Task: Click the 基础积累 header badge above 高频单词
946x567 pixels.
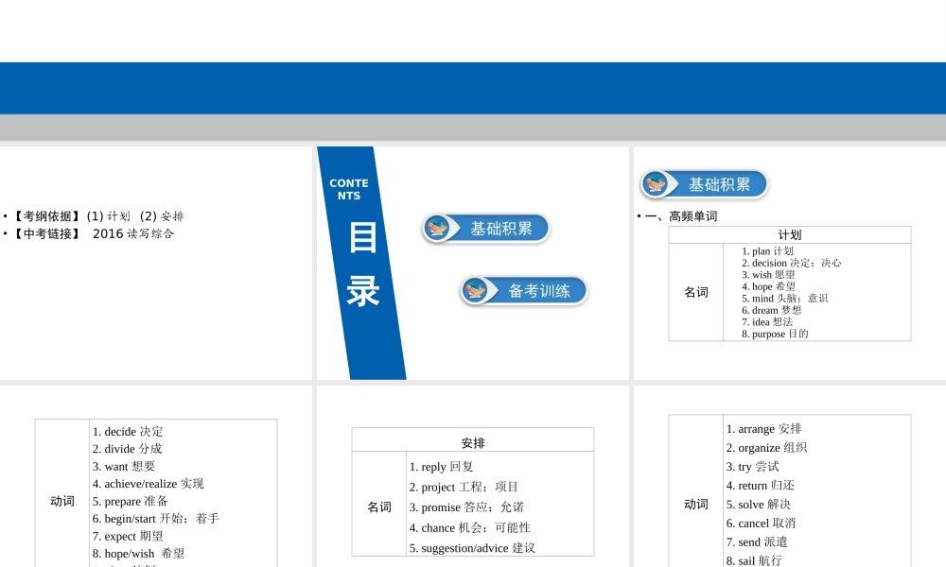Action: pyautogui.click(x=705, y=183)
